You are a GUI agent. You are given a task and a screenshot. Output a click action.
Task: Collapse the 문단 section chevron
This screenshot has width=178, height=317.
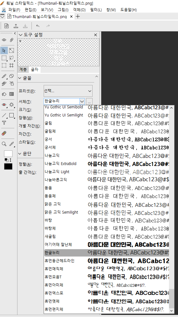tap(20, 154)
